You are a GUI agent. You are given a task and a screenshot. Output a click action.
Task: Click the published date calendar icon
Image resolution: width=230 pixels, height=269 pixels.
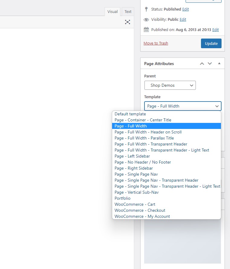click(146, 30)
